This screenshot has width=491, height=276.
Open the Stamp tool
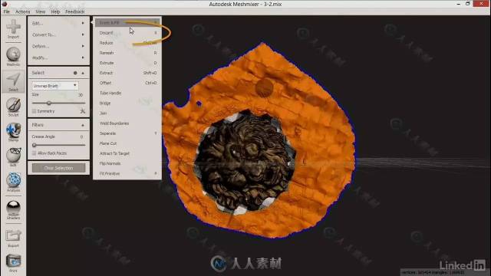coord(13,132)
